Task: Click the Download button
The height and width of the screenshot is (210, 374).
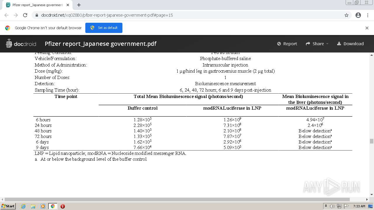Action: tap(350, 44)
